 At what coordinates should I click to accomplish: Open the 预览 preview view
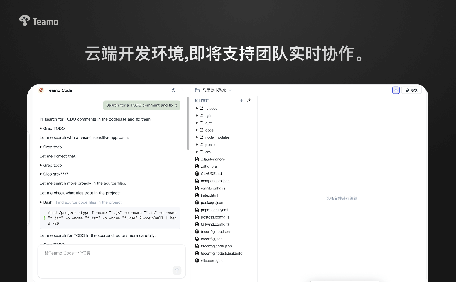coord(411,90)
